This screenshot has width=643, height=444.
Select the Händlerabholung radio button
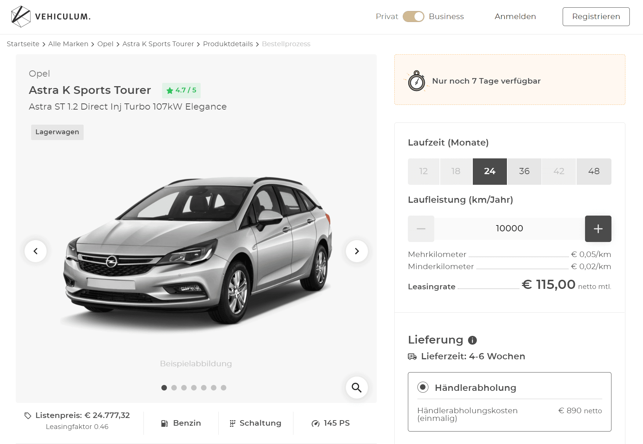(x=423, y=387)
